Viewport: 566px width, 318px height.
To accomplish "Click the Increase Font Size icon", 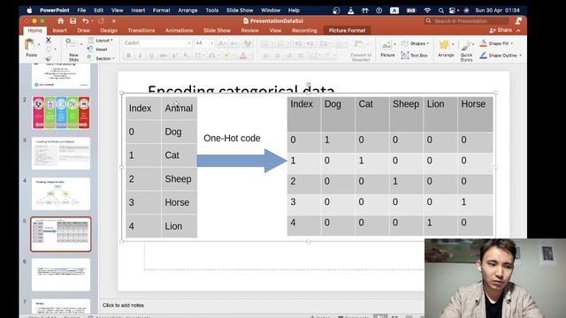I will coord(222,43).
